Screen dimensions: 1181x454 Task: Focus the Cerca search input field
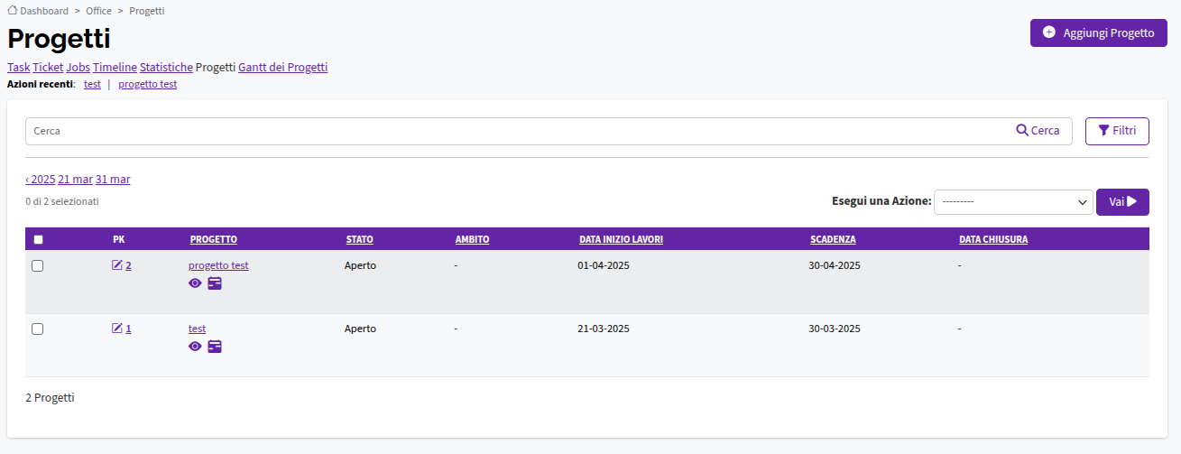(515, 131)
